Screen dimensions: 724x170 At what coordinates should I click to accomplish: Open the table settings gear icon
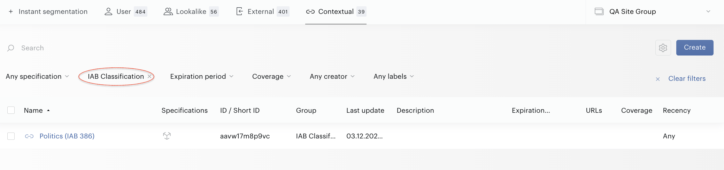[663, 48]
